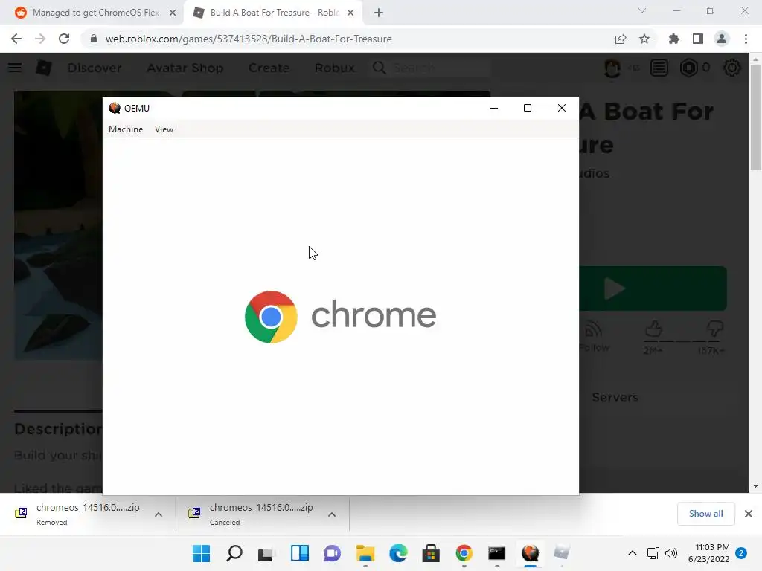Click the green Play button on Roblox

coord(653,288)
